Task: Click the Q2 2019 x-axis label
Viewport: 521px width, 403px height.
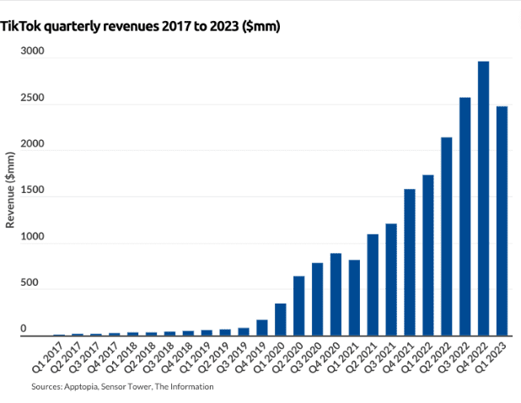Action: point(213,357)
